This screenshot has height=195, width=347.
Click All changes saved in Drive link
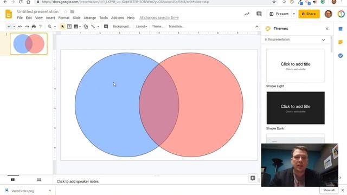(x=159, y=18)
